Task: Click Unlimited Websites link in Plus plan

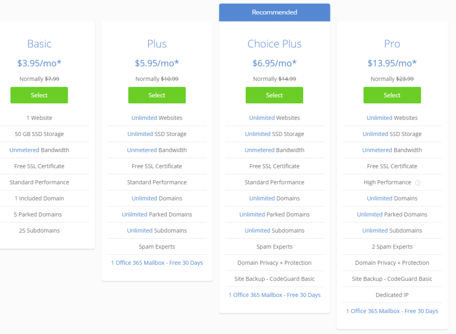Action: 144,118
